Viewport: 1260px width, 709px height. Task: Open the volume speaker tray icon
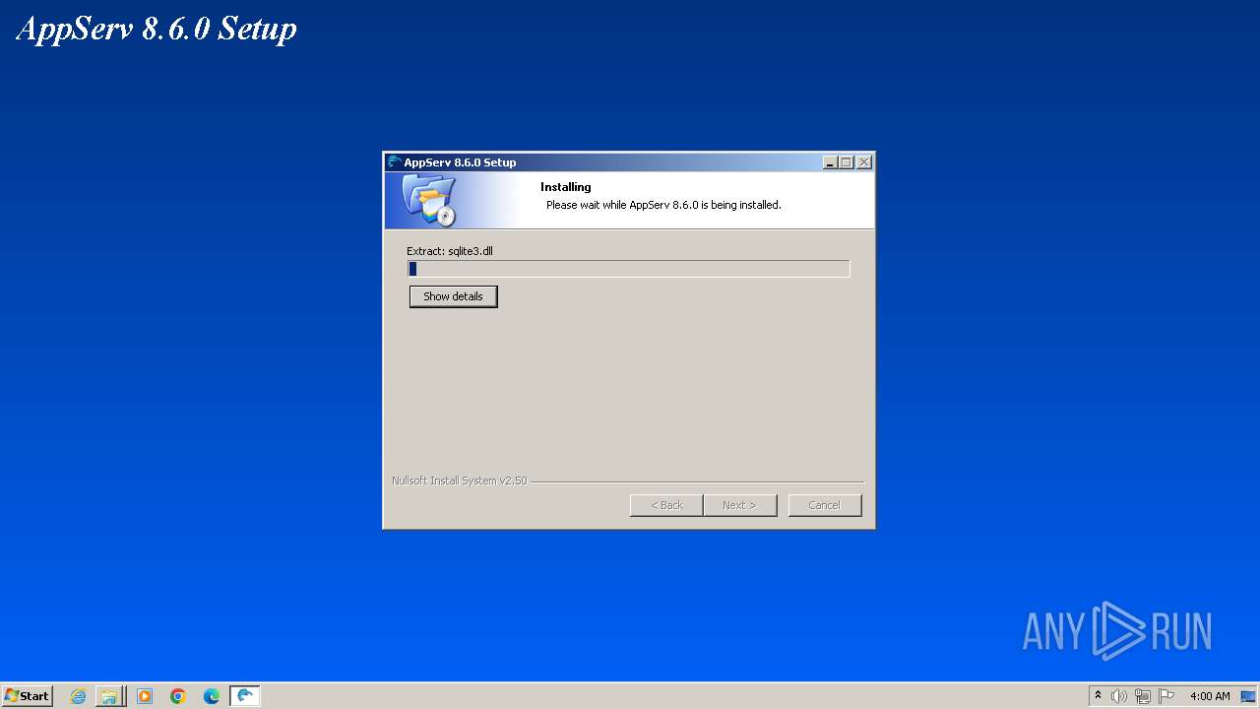pyautogui.click(x=1119, y=696)
